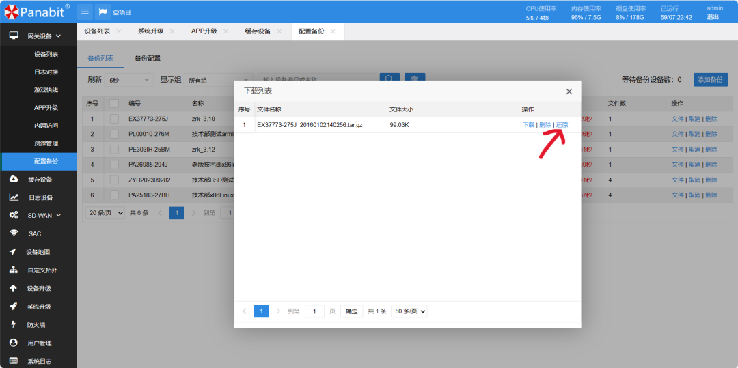Viewport: 738px width, 368px height.
Task: Click the 添加备份 button
Action: coord(711,79)
